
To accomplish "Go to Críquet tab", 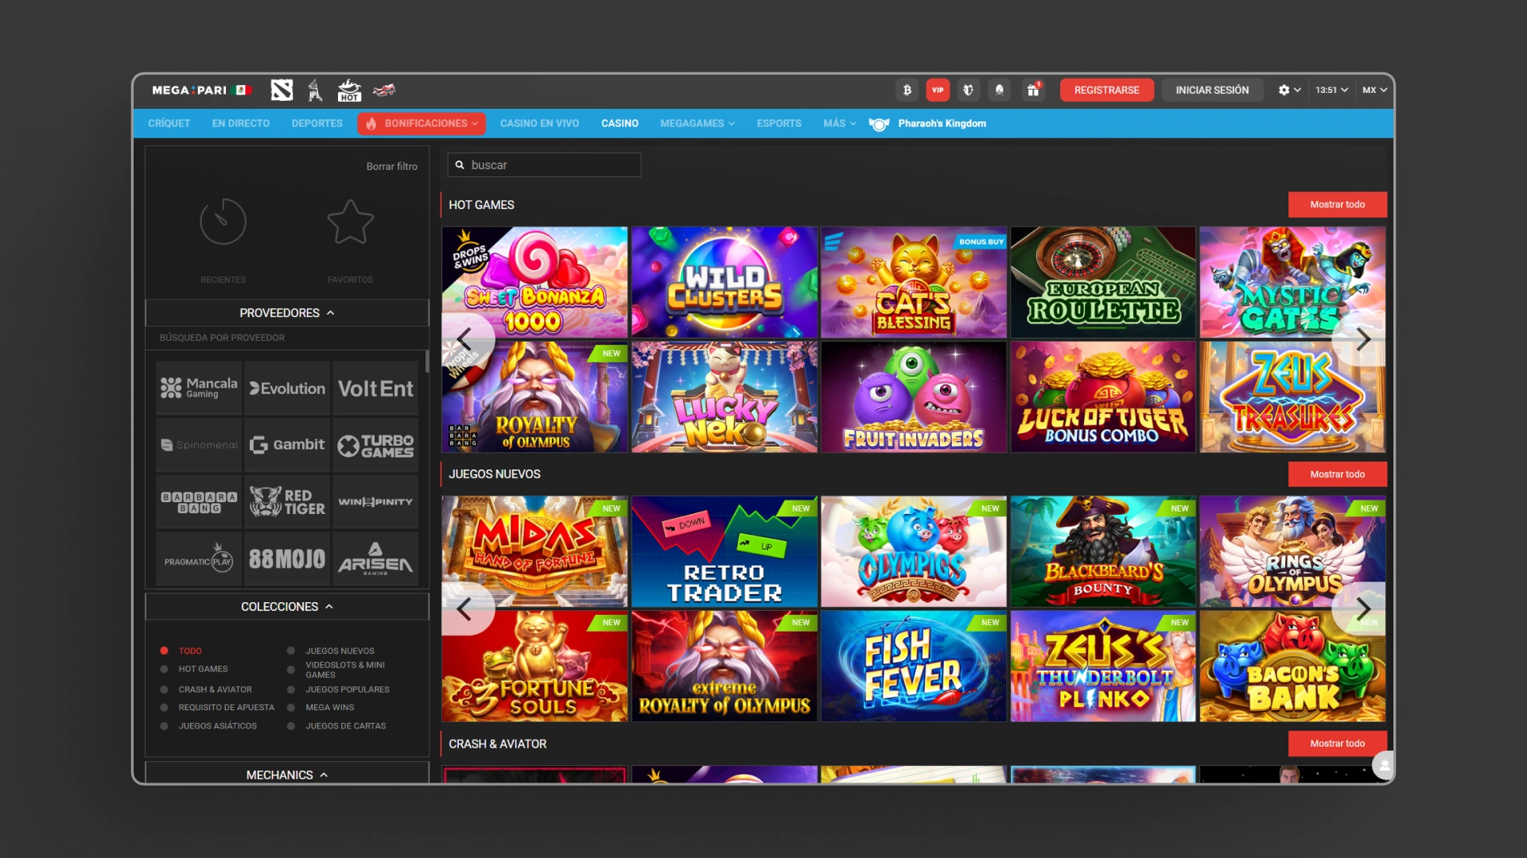I will coord(169,123).
